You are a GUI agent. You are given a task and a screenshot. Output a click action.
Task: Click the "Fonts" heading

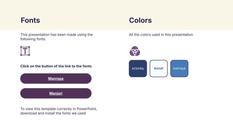(30, 21)
